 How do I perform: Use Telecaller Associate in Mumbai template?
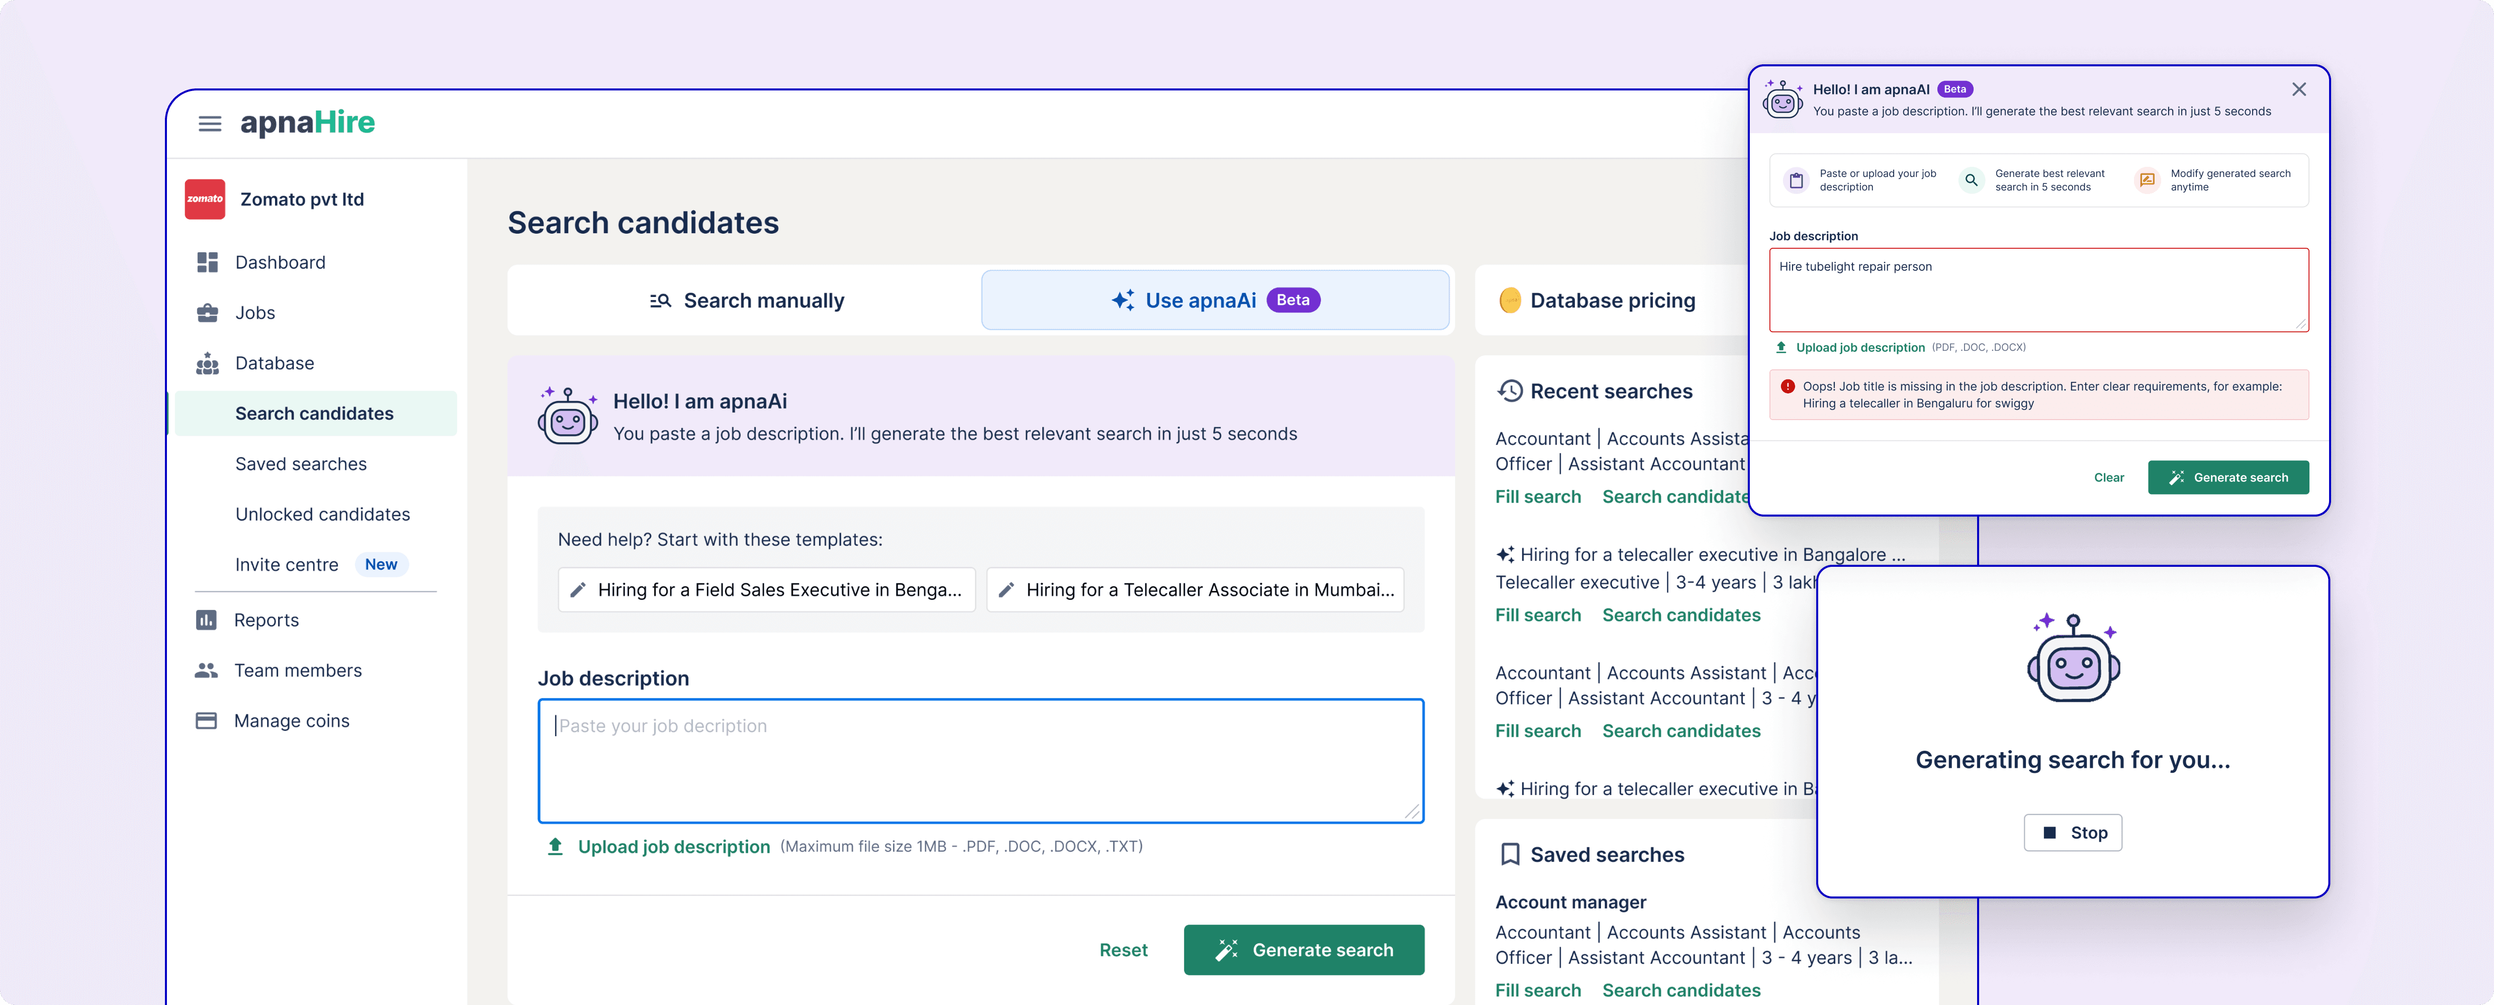coord(1195,590)
